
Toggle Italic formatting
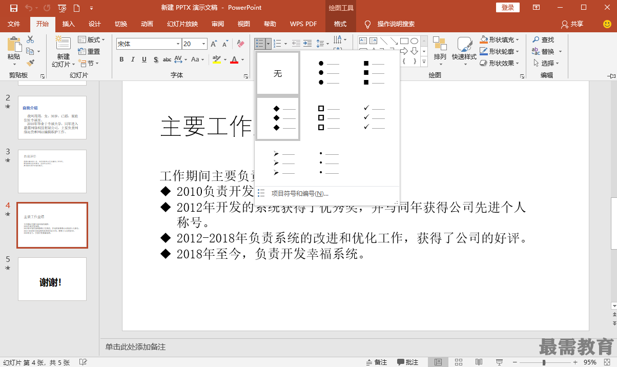tap(133, 59)
